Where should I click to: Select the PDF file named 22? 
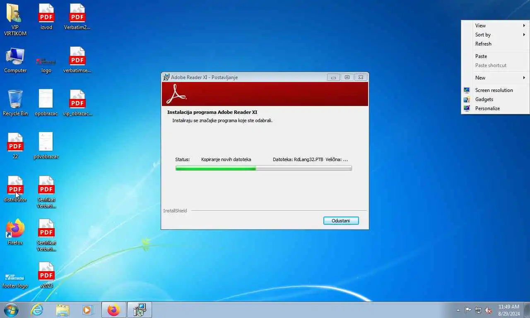click(x=15, y=146)
